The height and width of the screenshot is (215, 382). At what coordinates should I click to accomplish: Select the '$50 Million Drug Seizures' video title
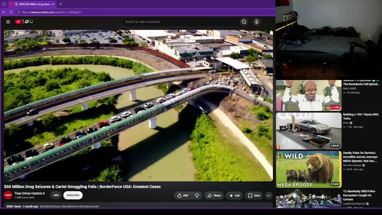[x=82, y=187]
